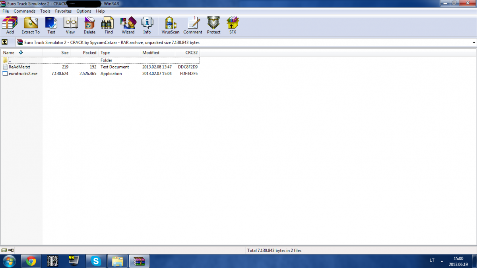Click the status bar total bytes text
Viewport: 477px width, 268px height.
tap(274, 251)
